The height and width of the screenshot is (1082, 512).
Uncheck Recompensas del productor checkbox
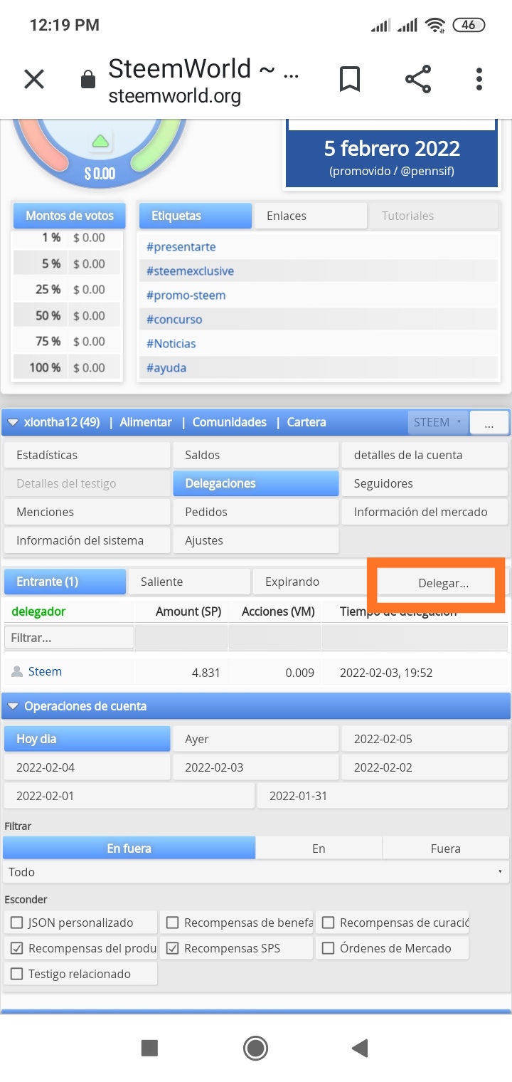coord(16,948)
